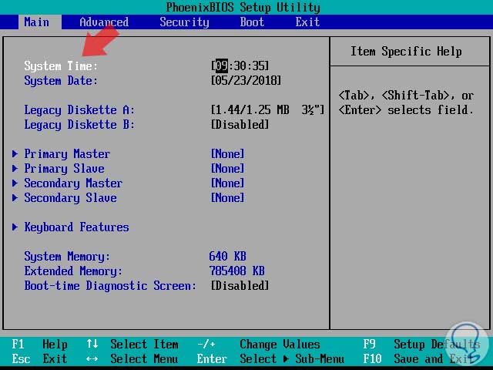Viewport: 493px width, 370px height.
Task: Select the hours field 09 in System Time
Action: point(222,66)
